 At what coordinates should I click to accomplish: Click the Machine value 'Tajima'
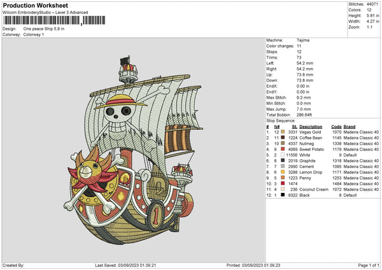(x=303, y=40)
